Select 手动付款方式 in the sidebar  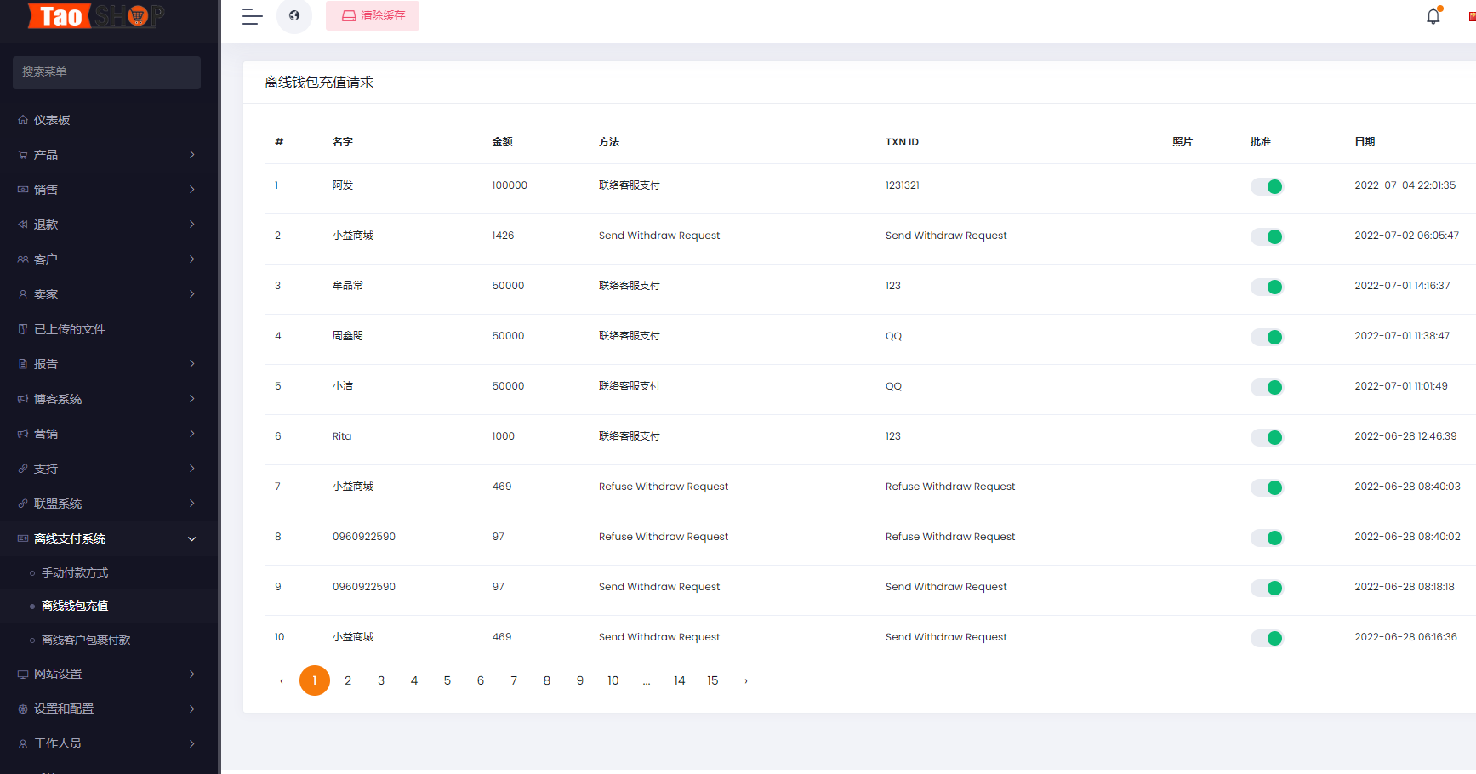pos(83,572)
